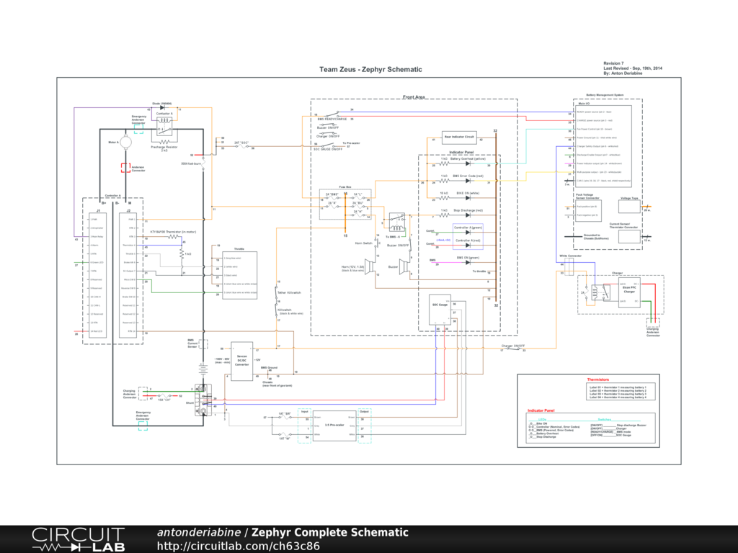Click the Sevcon DC/DC Converter block
This screenshot has height=553, width=738.
pyautogui.click(x=241, y=360)
